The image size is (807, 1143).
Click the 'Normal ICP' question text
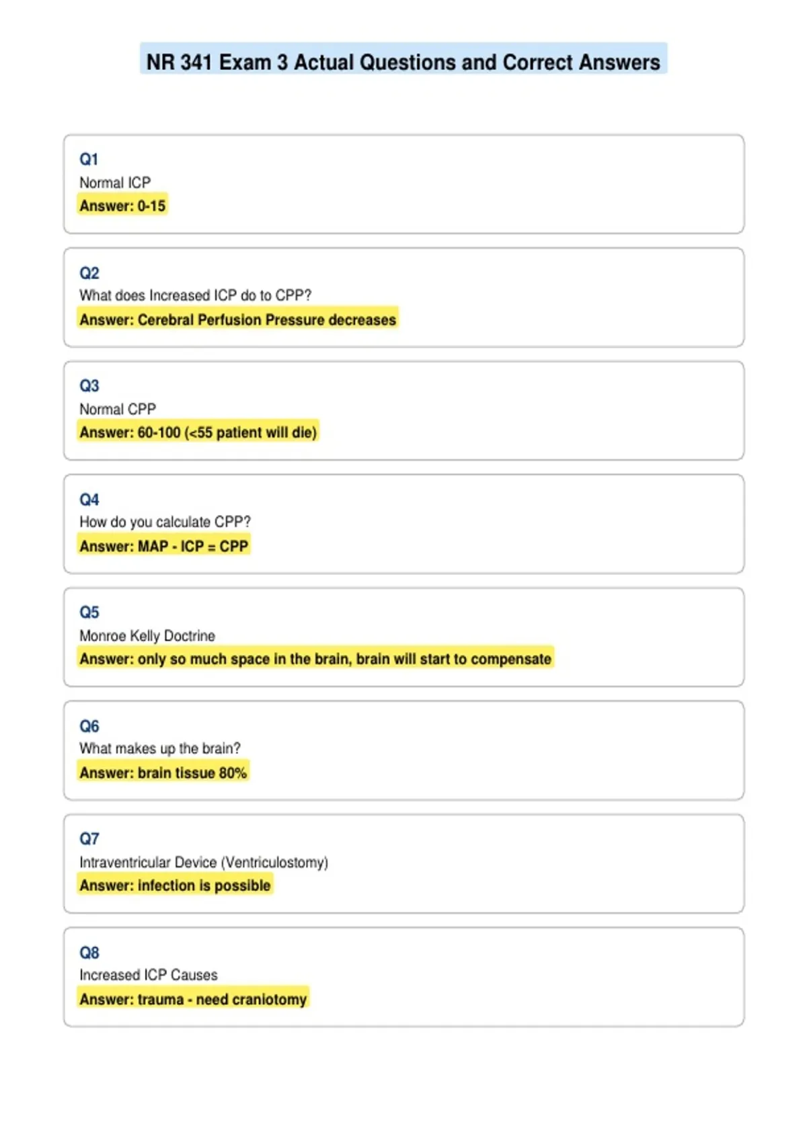(x=115, y=182)
